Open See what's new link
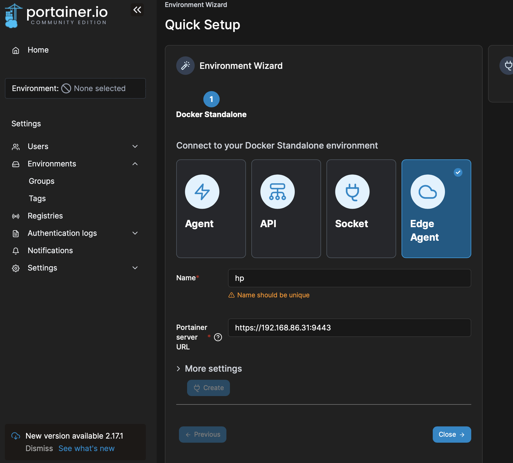 pyautogui.click(x=86, y=448)
